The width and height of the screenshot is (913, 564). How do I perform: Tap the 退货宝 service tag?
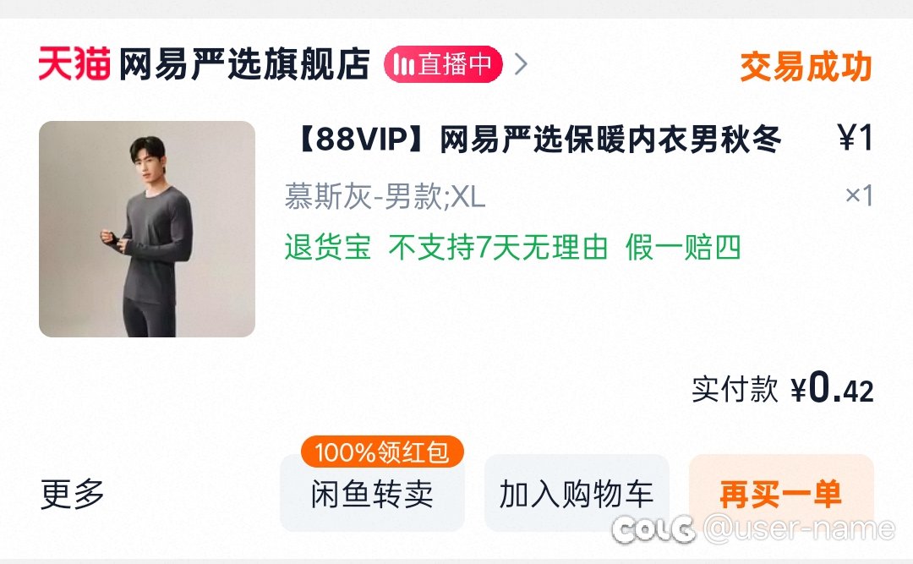coord(328,247)
